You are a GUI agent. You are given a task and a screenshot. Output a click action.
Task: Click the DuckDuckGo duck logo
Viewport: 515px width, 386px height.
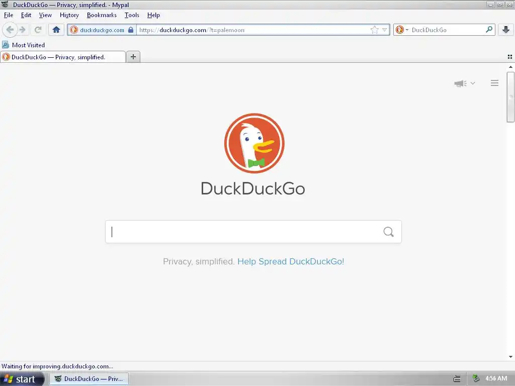254,143
